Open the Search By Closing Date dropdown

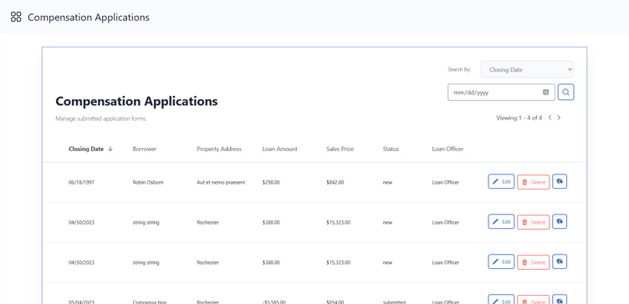(527, 69)
